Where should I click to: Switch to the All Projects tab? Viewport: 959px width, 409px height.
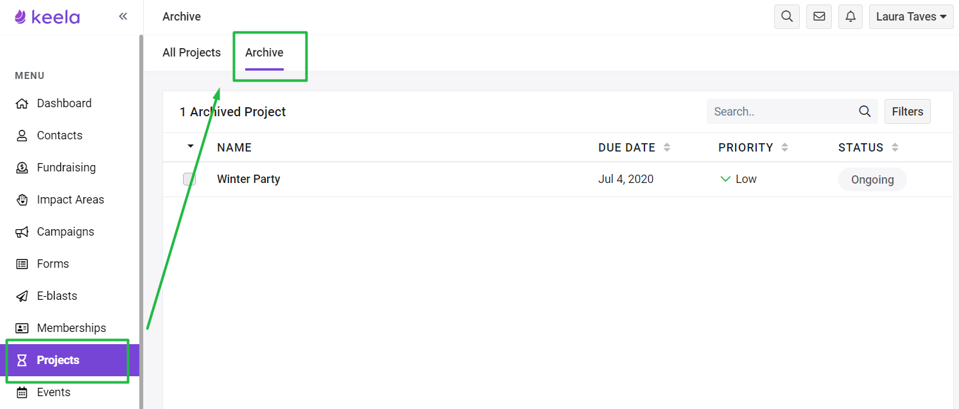pos(191,53)
